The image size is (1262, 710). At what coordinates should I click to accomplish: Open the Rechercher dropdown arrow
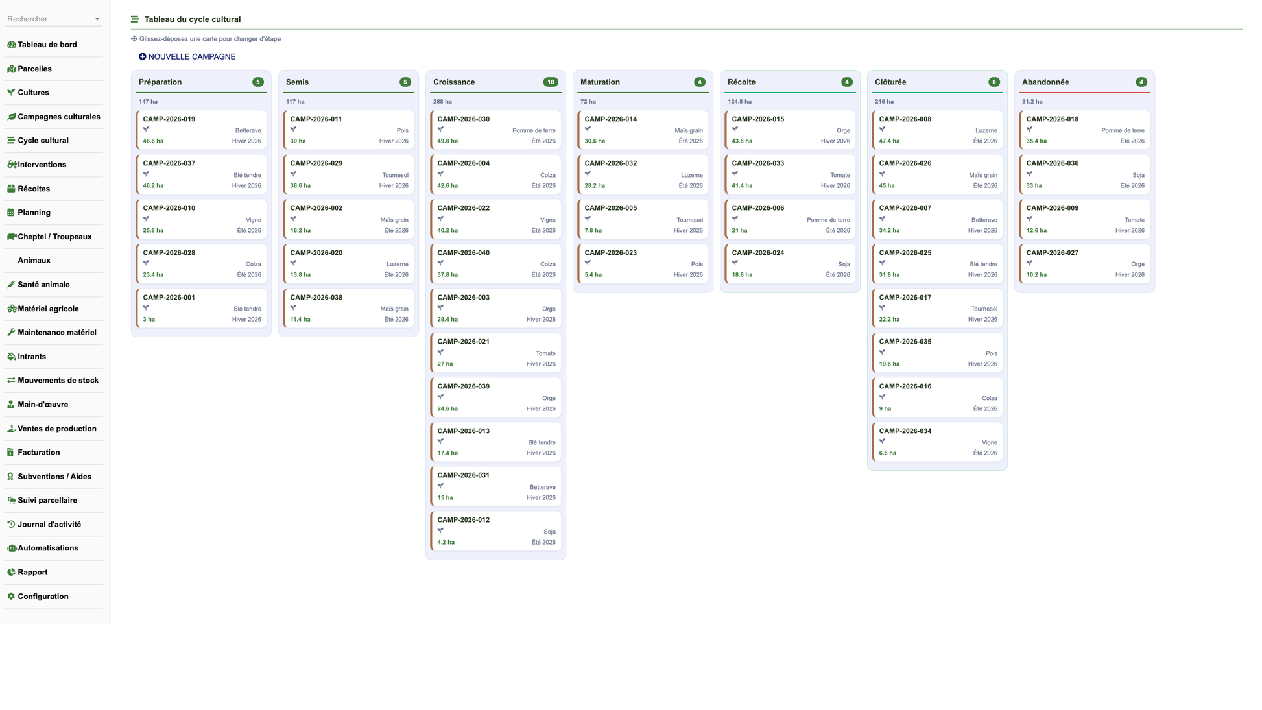point(97,19)
